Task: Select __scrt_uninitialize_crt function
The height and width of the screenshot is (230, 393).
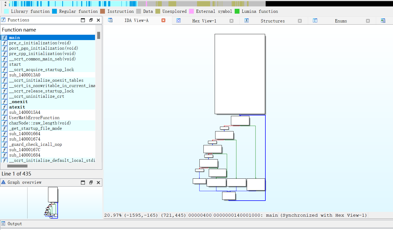Action: click(x=48, y=96)
